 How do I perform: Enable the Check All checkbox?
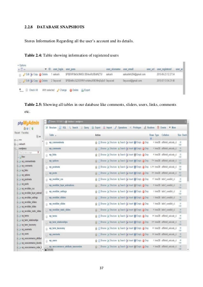tap(26, 90)
